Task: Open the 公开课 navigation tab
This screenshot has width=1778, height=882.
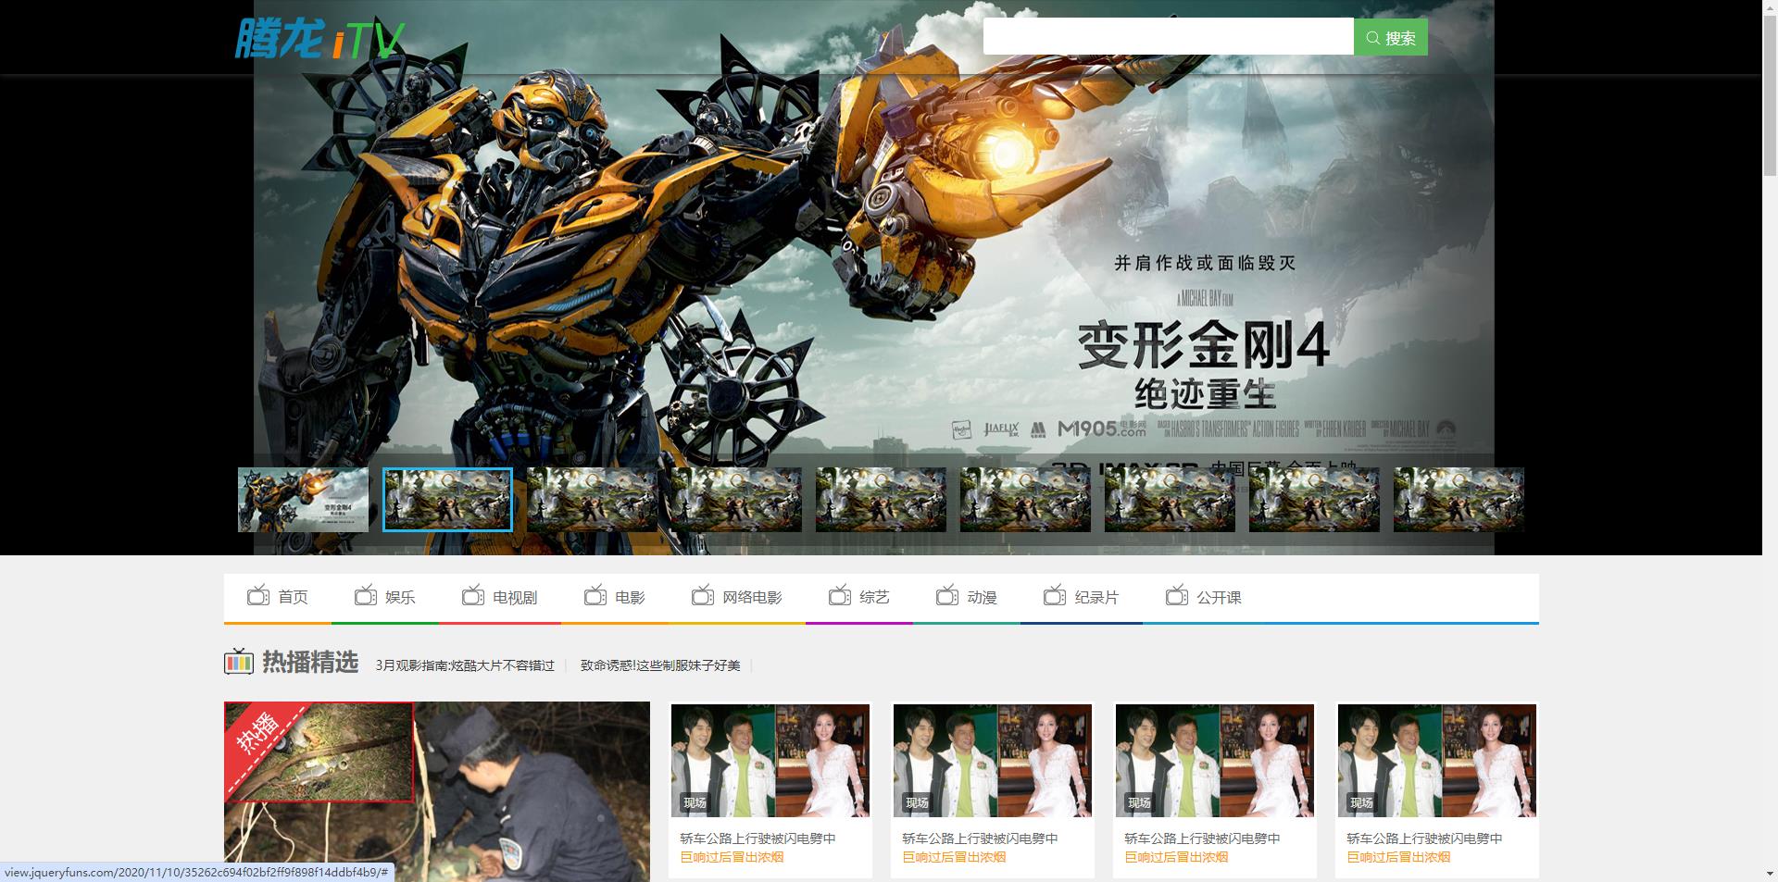Action: click(x=1204, y=598)
